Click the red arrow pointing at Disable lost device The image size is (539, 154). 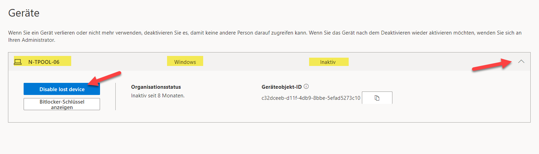[104, 78]
